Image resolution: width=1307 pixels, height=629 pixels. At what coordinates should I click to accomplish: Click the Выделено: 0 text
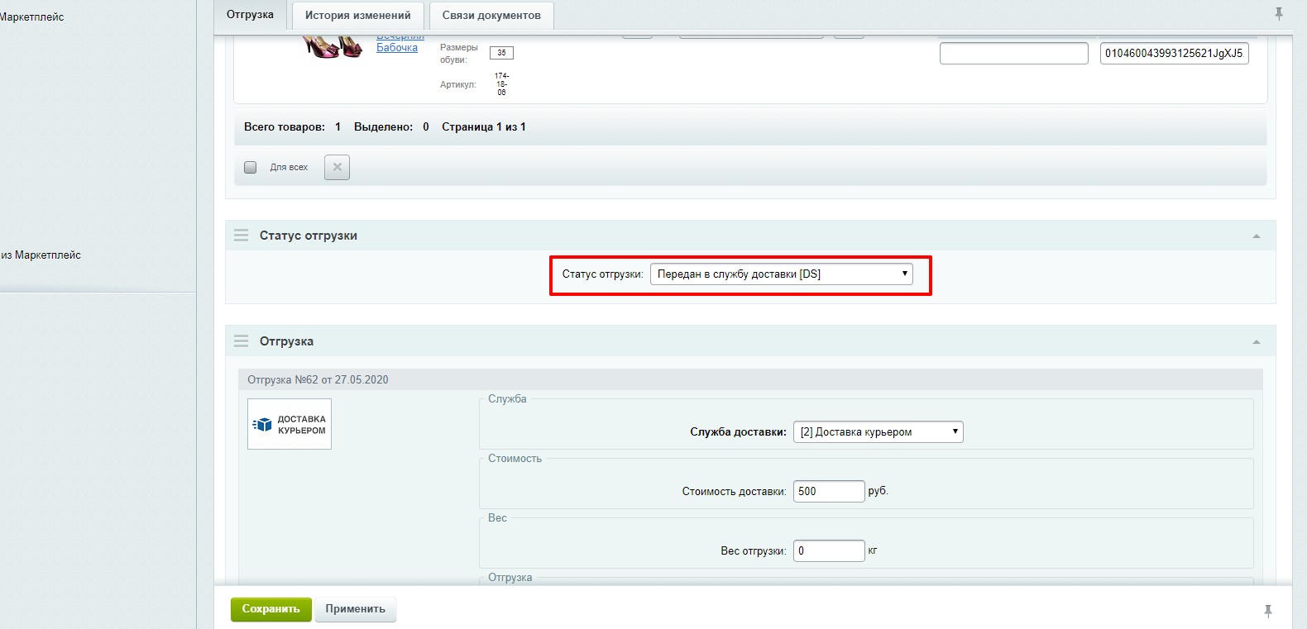click(x=391, y=126)
